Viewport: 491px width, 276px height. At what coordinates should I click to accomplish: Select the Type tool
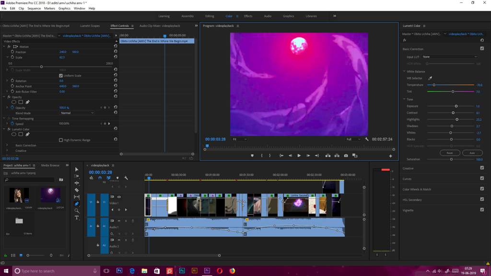(76, 218)
